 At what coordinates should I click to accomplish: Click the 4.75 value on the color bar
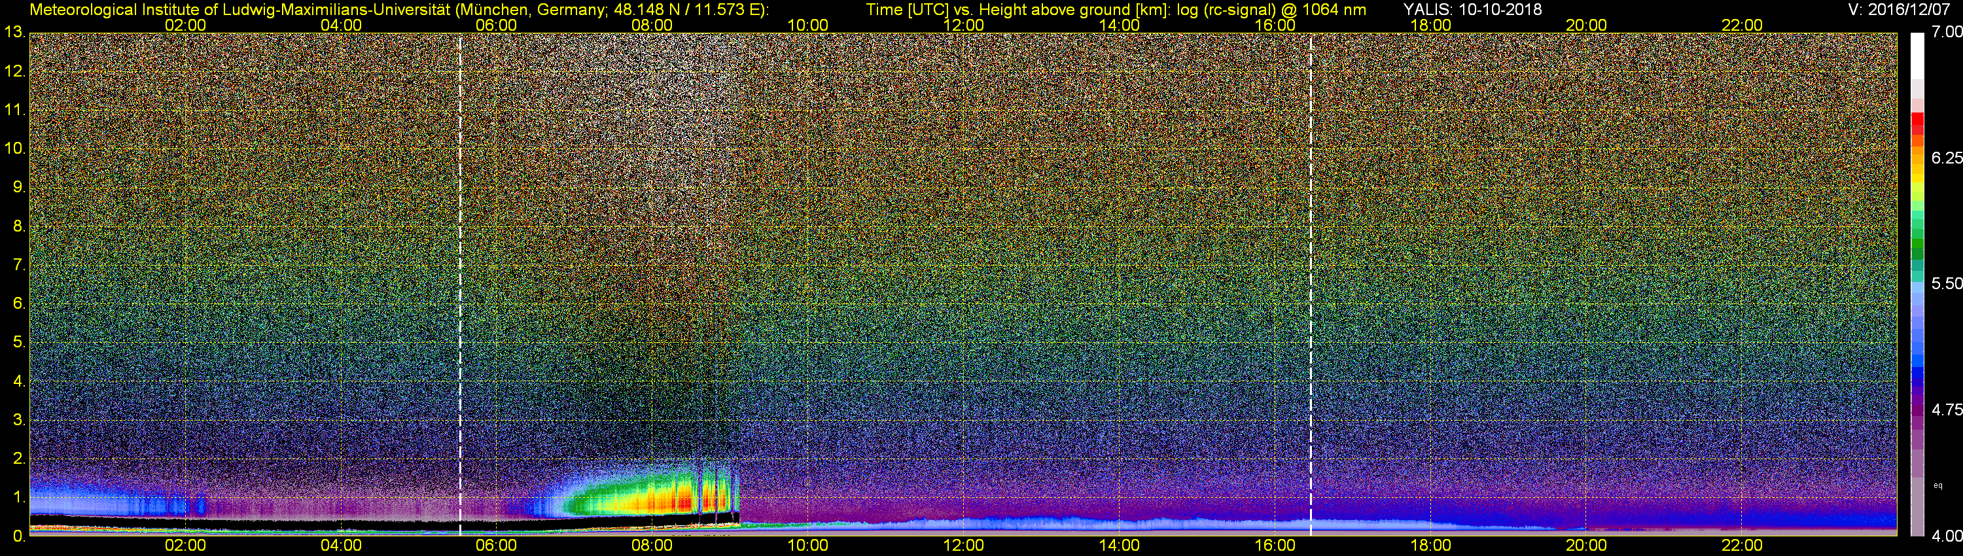(1945, 409)
